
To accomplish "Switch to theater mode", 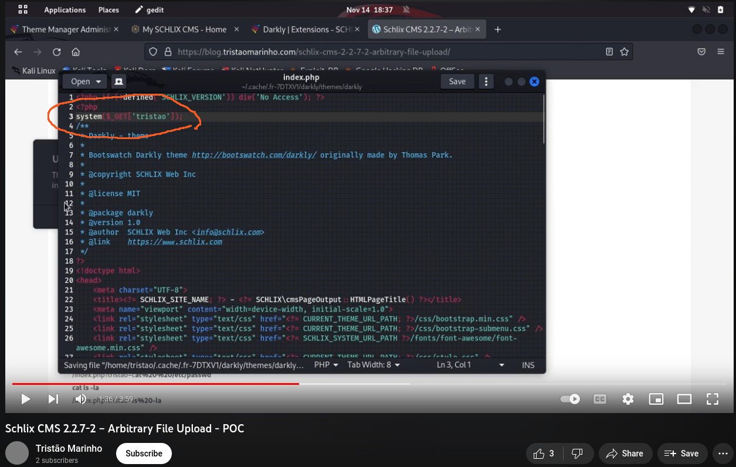I will click(684, 399).
